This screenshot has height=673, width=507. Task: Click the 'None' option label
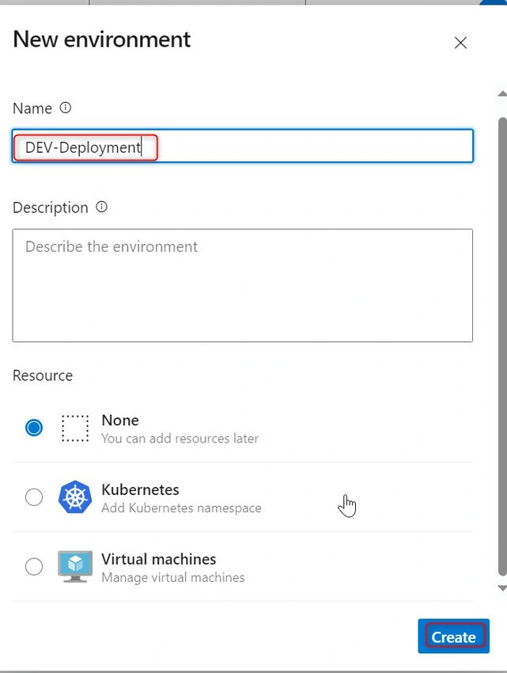[120, 420]
